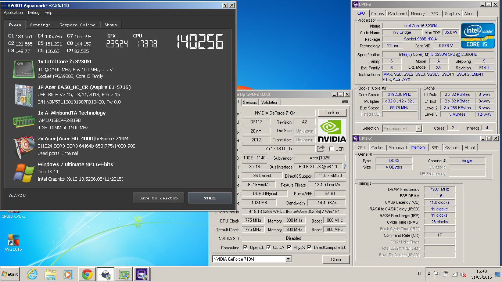Click the NVIDIA logo in GPU-Z
502x282 pixels.
coord(332,130)
